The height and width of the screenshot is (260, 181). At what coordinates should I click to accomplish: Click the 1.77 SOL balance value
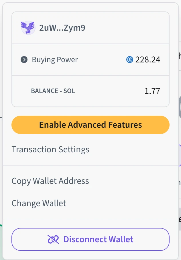point(152,91)
